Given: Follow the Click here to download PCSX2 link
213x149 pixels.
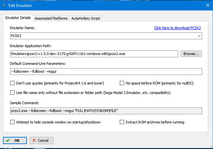Looking at the screenshot, I should [x=178, y=28].
